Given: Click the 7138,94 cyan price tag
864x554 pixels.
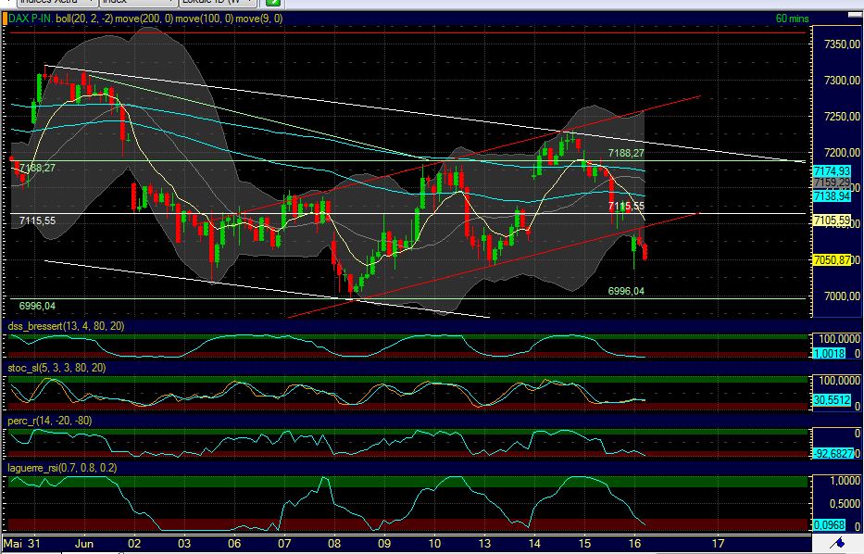Looking at the screenshot, I should 832,196.
